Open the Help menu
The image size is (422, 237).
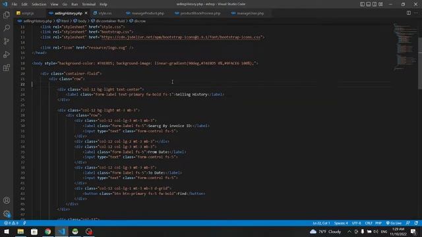click(104, 5)
